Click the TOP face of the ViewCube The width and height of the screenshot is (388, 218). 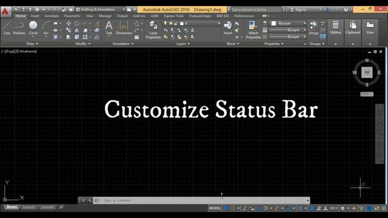click(x=367, y=73)
